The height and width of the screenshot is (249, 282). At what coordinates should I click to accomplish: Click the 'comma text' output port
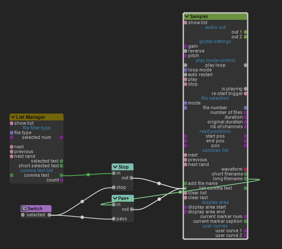coord(61,175)
